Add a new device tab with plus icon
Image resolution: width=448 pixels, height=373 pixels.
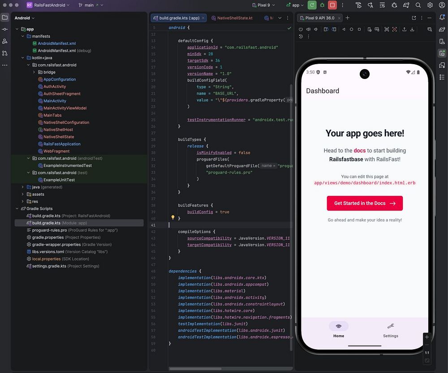(348, 18)
